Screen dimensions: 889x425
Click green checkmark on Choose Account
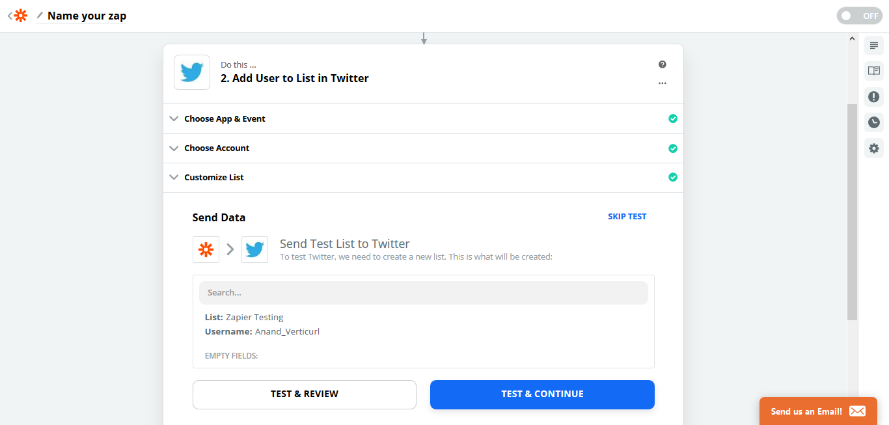click(673, 148)
